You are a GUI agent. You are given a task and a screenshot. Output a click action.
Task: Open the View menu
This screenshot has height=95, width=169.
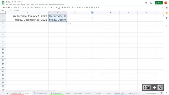click(x=14, y=4)
